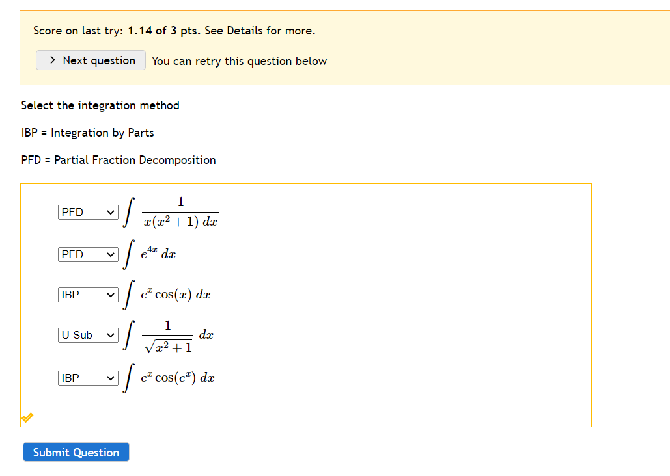Select the text Select the integration method
670x476 pixels.
click(x=100, y=105)
